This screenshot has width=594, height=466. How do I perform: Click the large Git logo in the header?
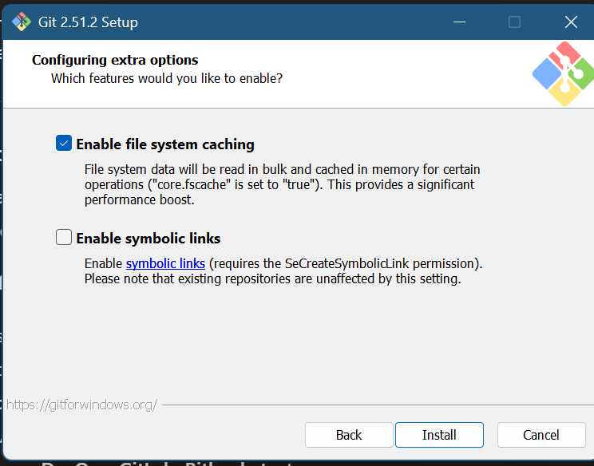click(563, 74)
